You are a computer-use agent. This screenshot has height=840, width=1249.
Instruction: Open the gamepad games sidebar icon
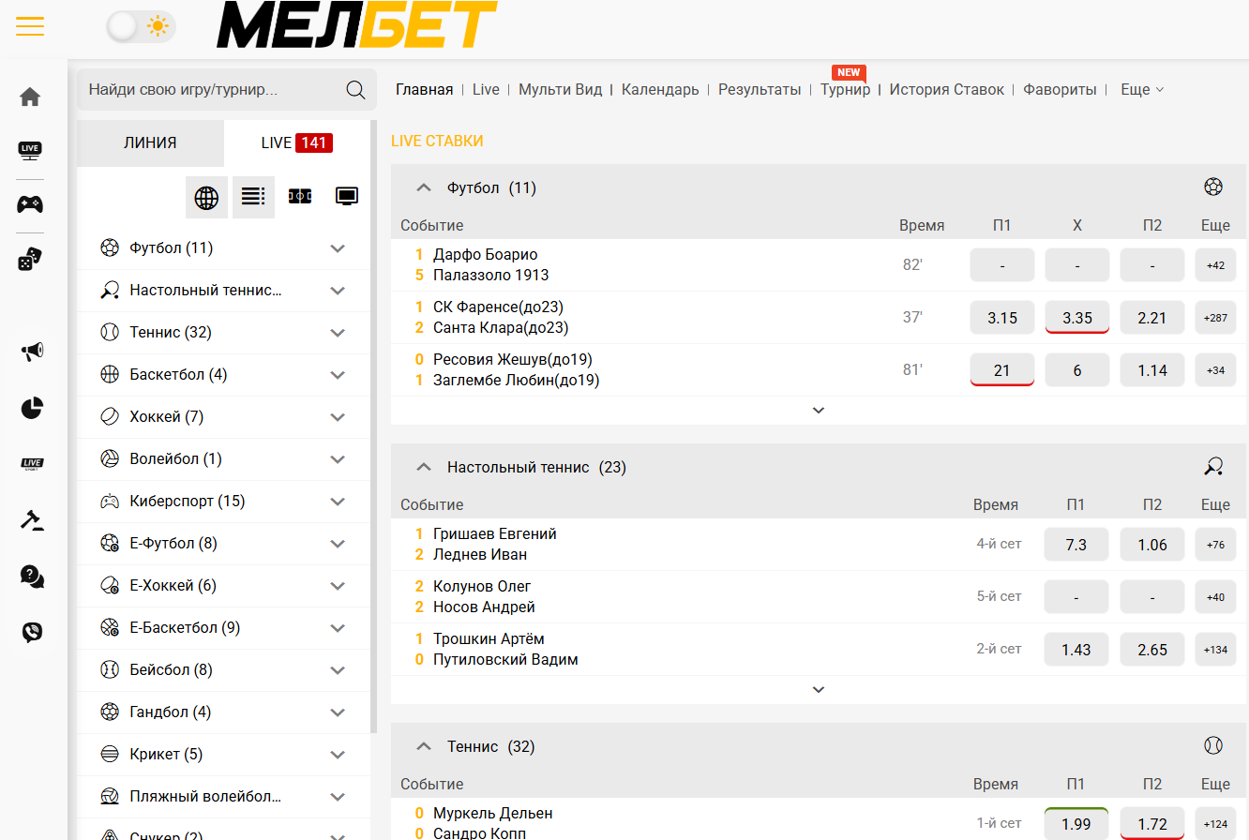point(30,204)
